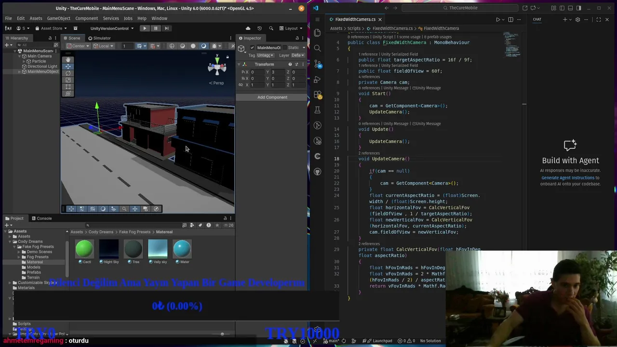Open the Window menu in Unity
Image resolution: width=617 pixels, height=347 pixels.
(159, 18)
